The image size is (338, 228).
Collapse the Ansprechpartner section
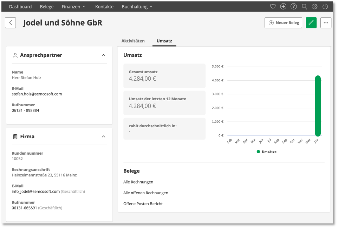pyautogui.click(x=103, y=55)
